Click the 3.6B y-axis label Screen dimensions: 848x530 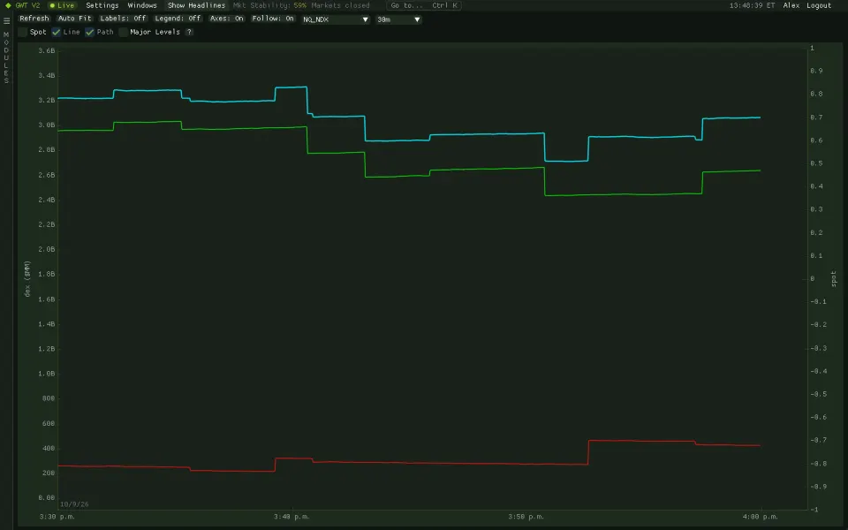point(47,51)
